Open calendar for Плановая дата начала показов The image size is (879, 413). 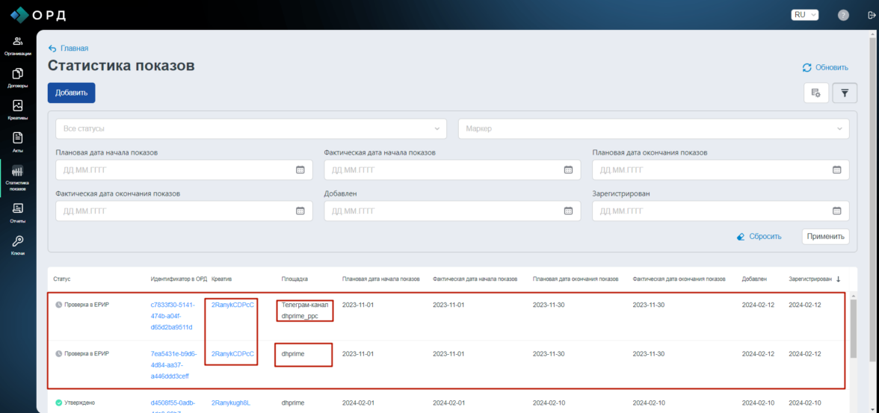pos(300,170)
